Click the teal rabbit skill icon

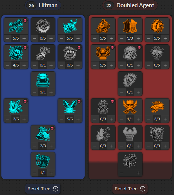pos(70,26)
